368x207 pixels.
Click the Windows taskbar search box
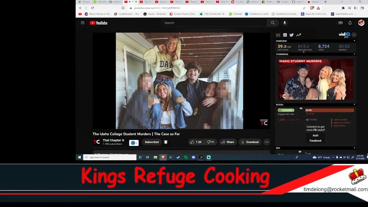pos(110,157)
